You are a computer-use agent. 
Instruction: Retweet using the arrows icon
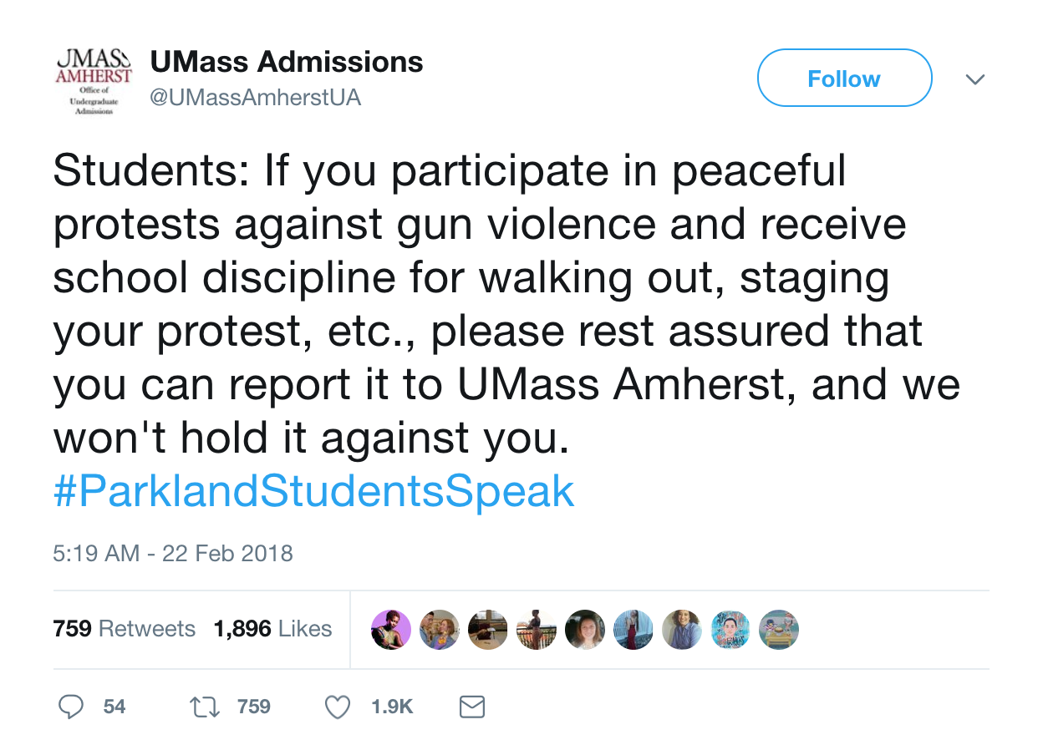[202, 707]
